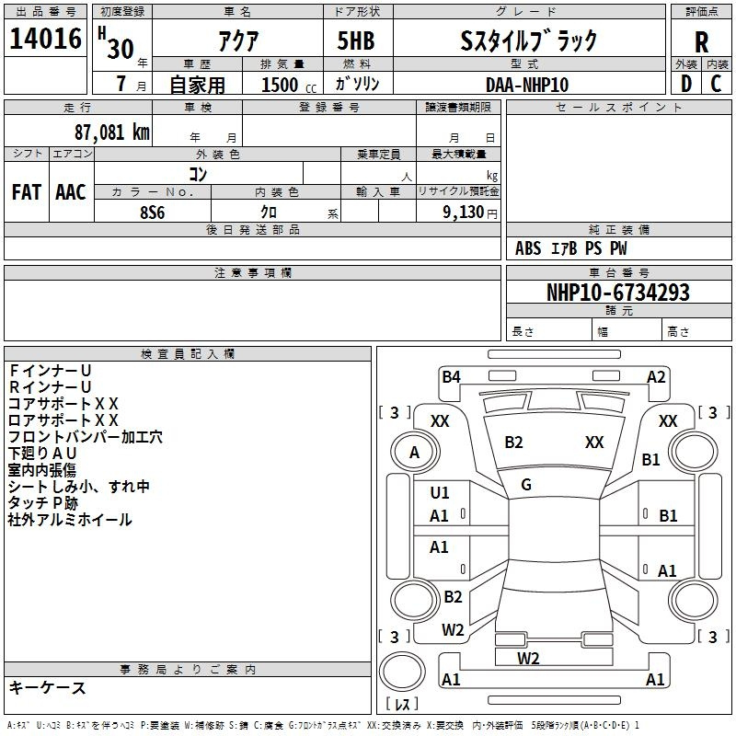Click the 後日発送部品 header
Screen dimensions: 736x736
[252, 229]
